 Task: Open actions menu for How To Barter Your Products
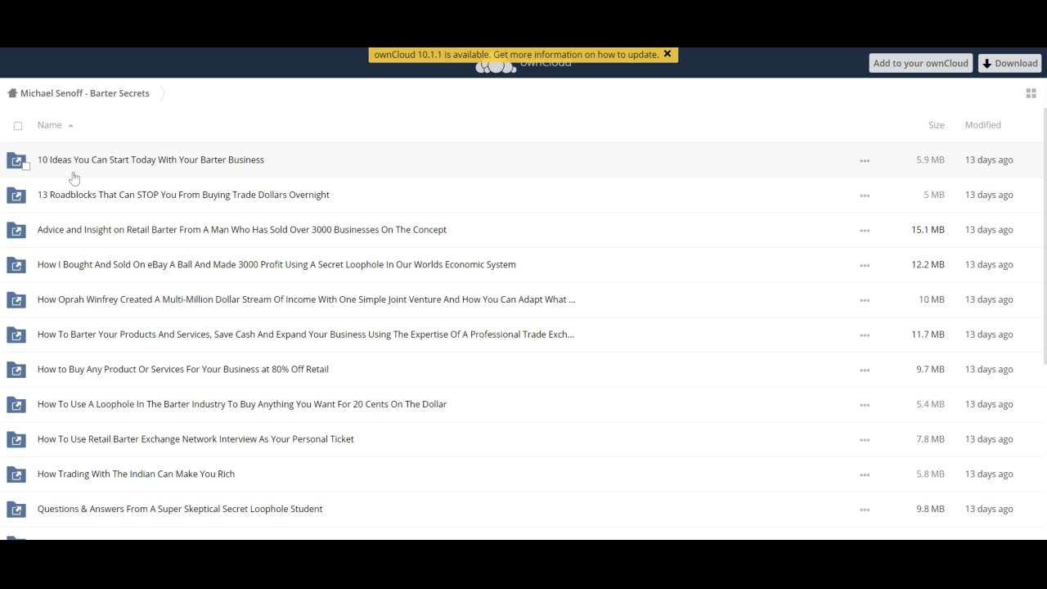(865, 335)
